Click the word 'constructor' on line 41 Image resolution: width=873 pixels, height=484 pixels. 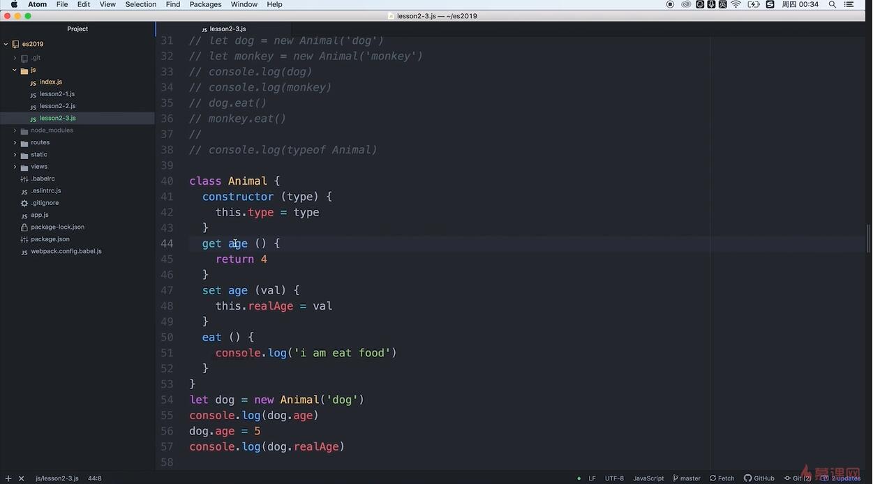(x=238, y=197)
